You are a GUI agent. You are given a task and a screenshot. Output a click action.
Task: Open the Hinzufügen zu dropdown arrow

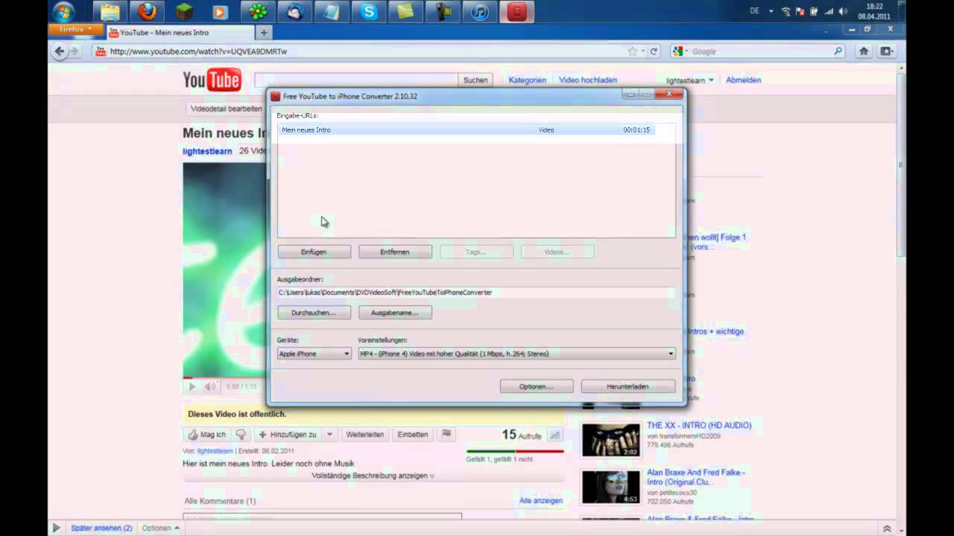(329, 434)
